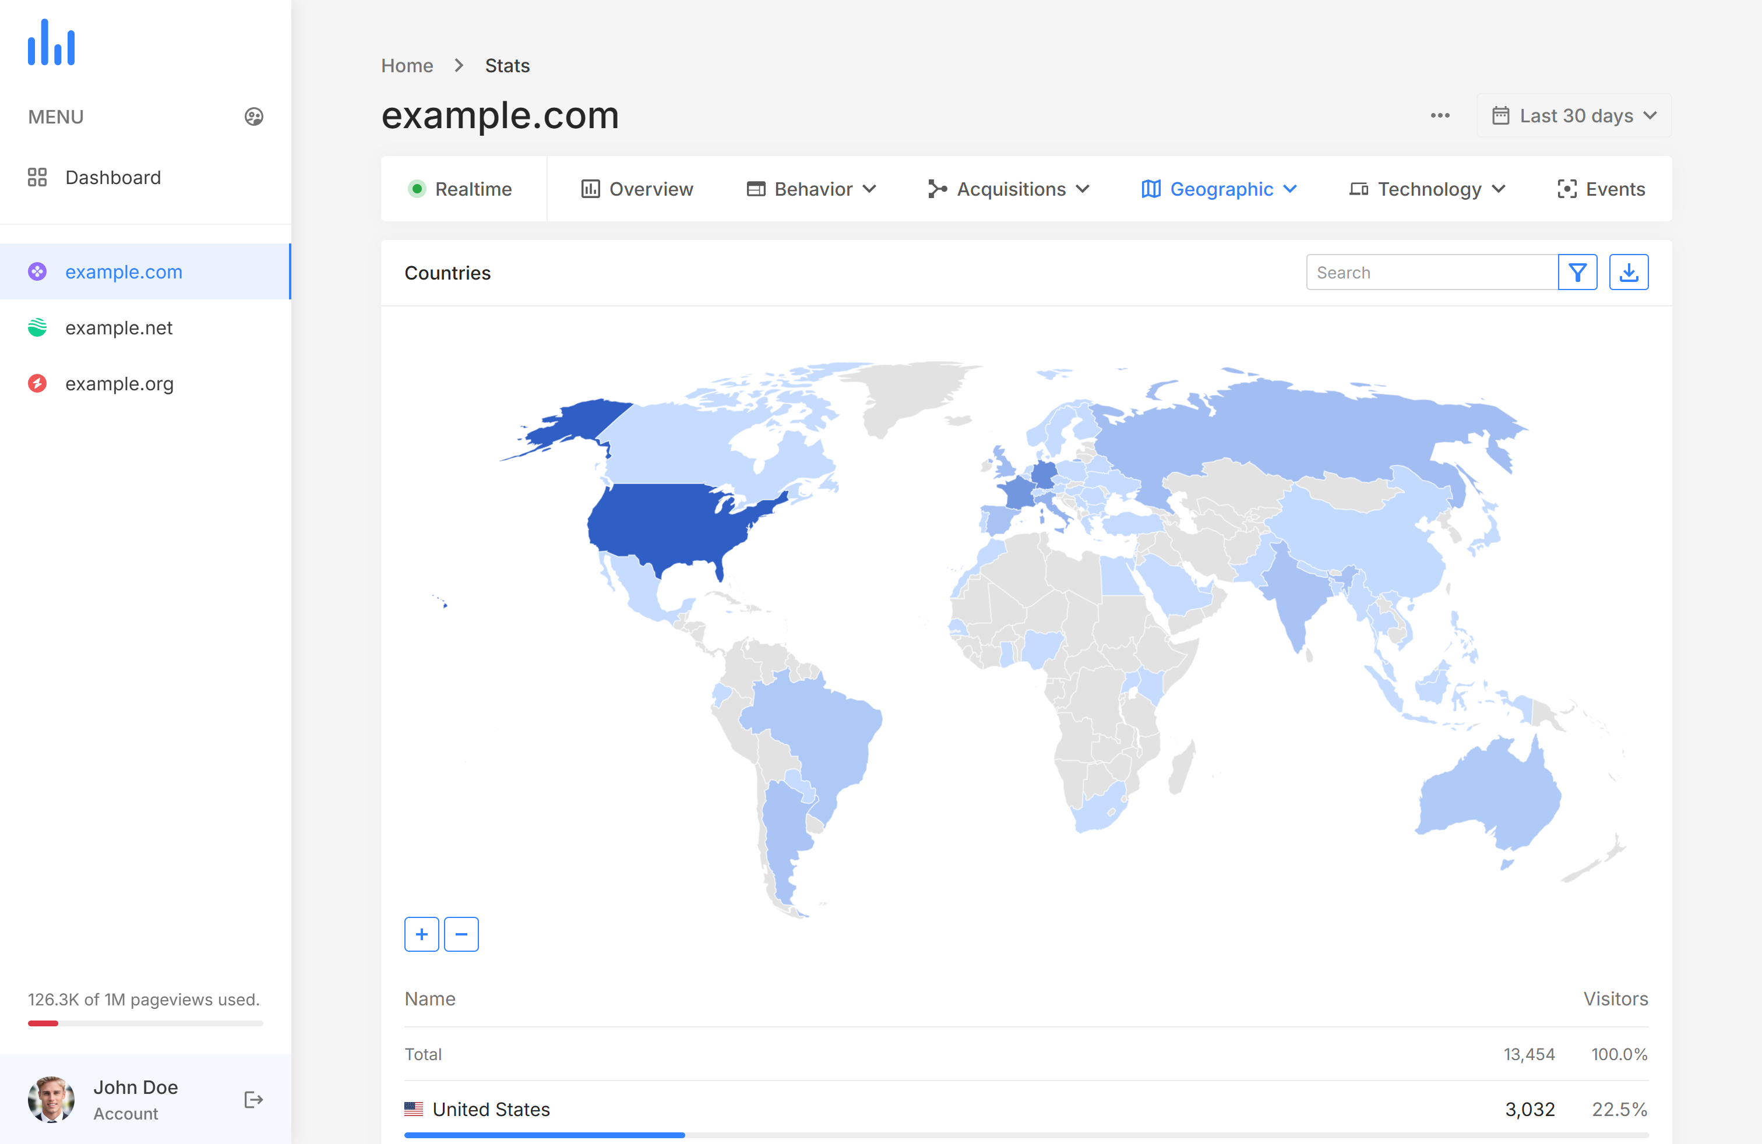Expand the Technology dropdown menu
Viewport: 1762px width, 1144px height.
(1426, 189)
